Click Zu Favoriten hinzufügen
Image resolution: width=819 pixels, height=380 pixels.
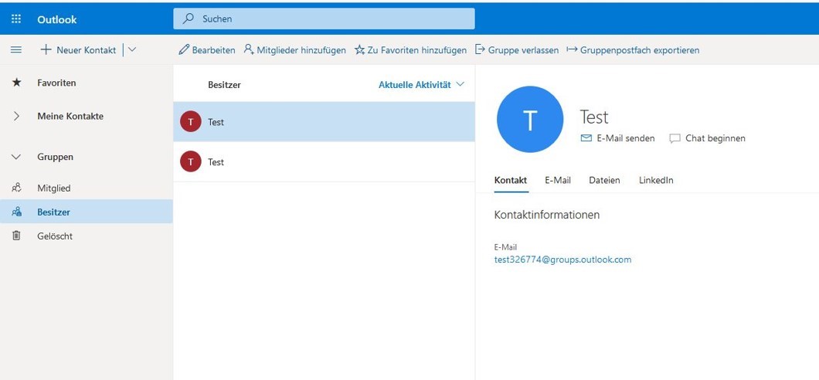point(410,50)
